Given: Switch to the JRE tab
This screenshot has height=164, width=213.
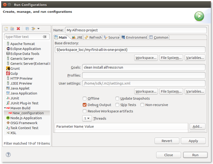Looking at the screenshot, I should click(77, 37).
